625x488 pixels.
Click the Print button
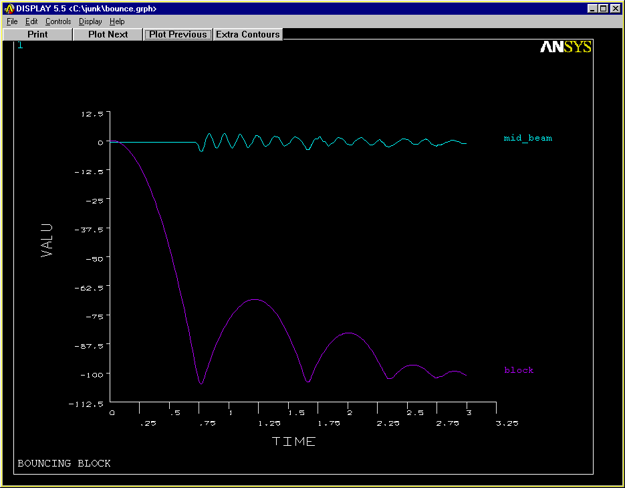click(37, 34)
